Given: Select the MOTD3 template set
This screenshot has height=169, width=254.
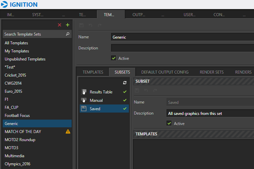Looking at the screenshot, I should (37, 148).
